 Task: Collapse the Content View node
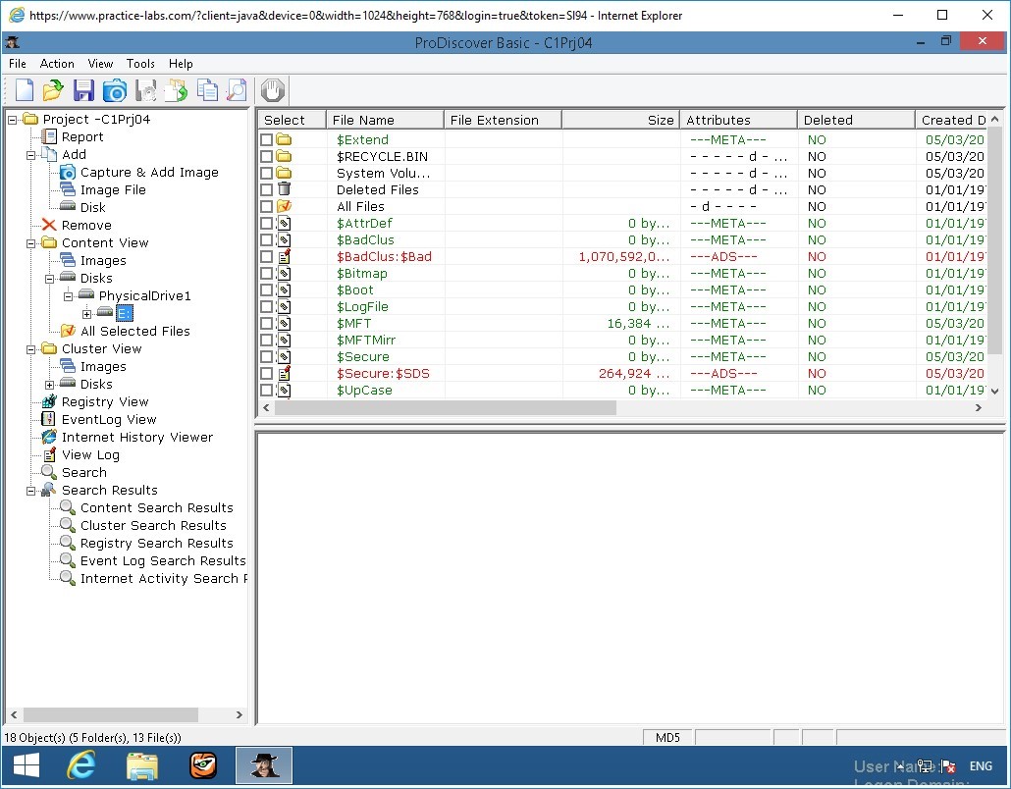pos(31,243)
